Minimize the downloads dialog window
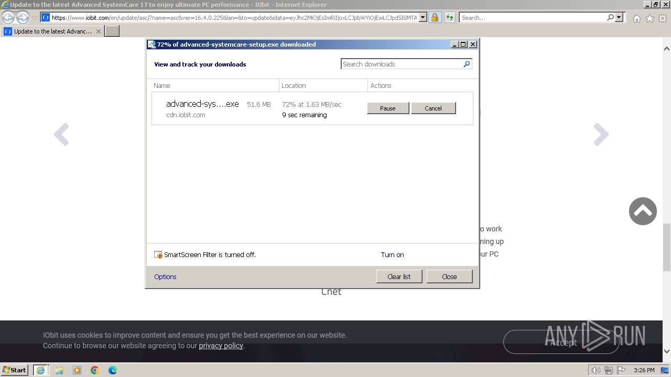Screen dimensions: 671x377 point(454,45)
